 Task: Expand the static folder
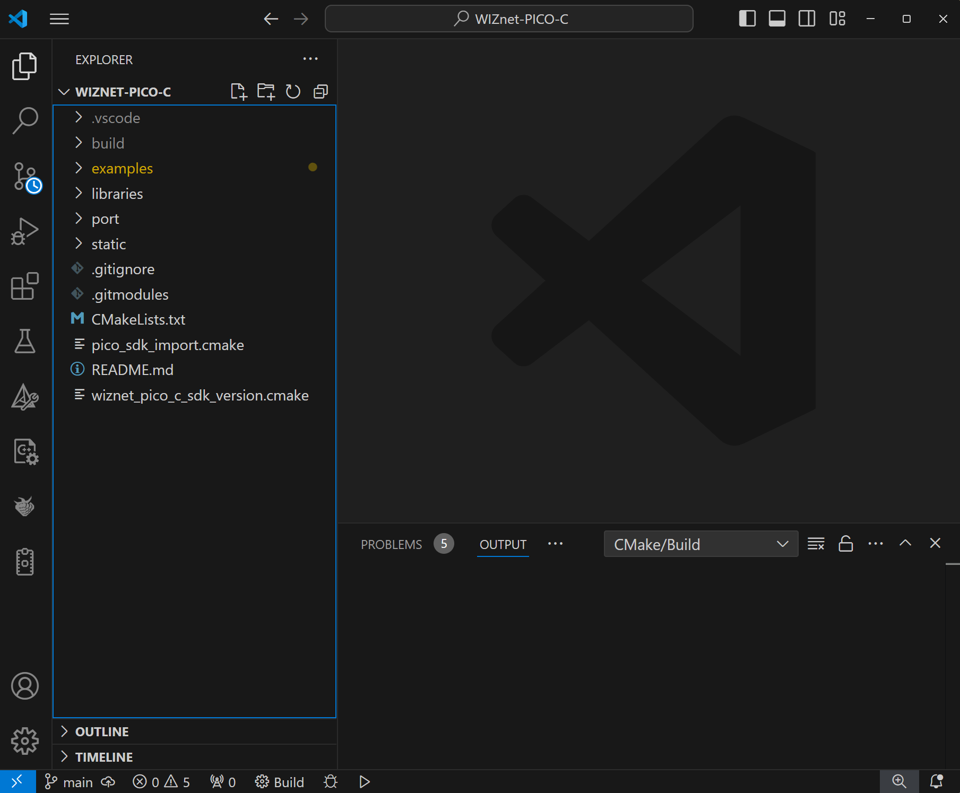tap(195, 244)
